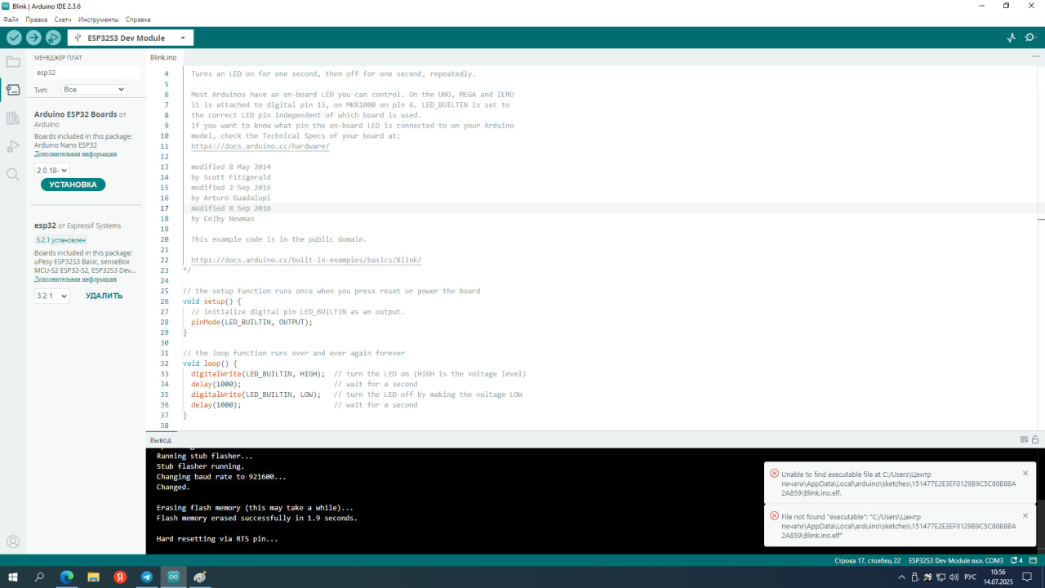Image resolution: width=1045 pixels, height=588 pixels.
Task: Click the esp32 boards search field
Action: 87,73
